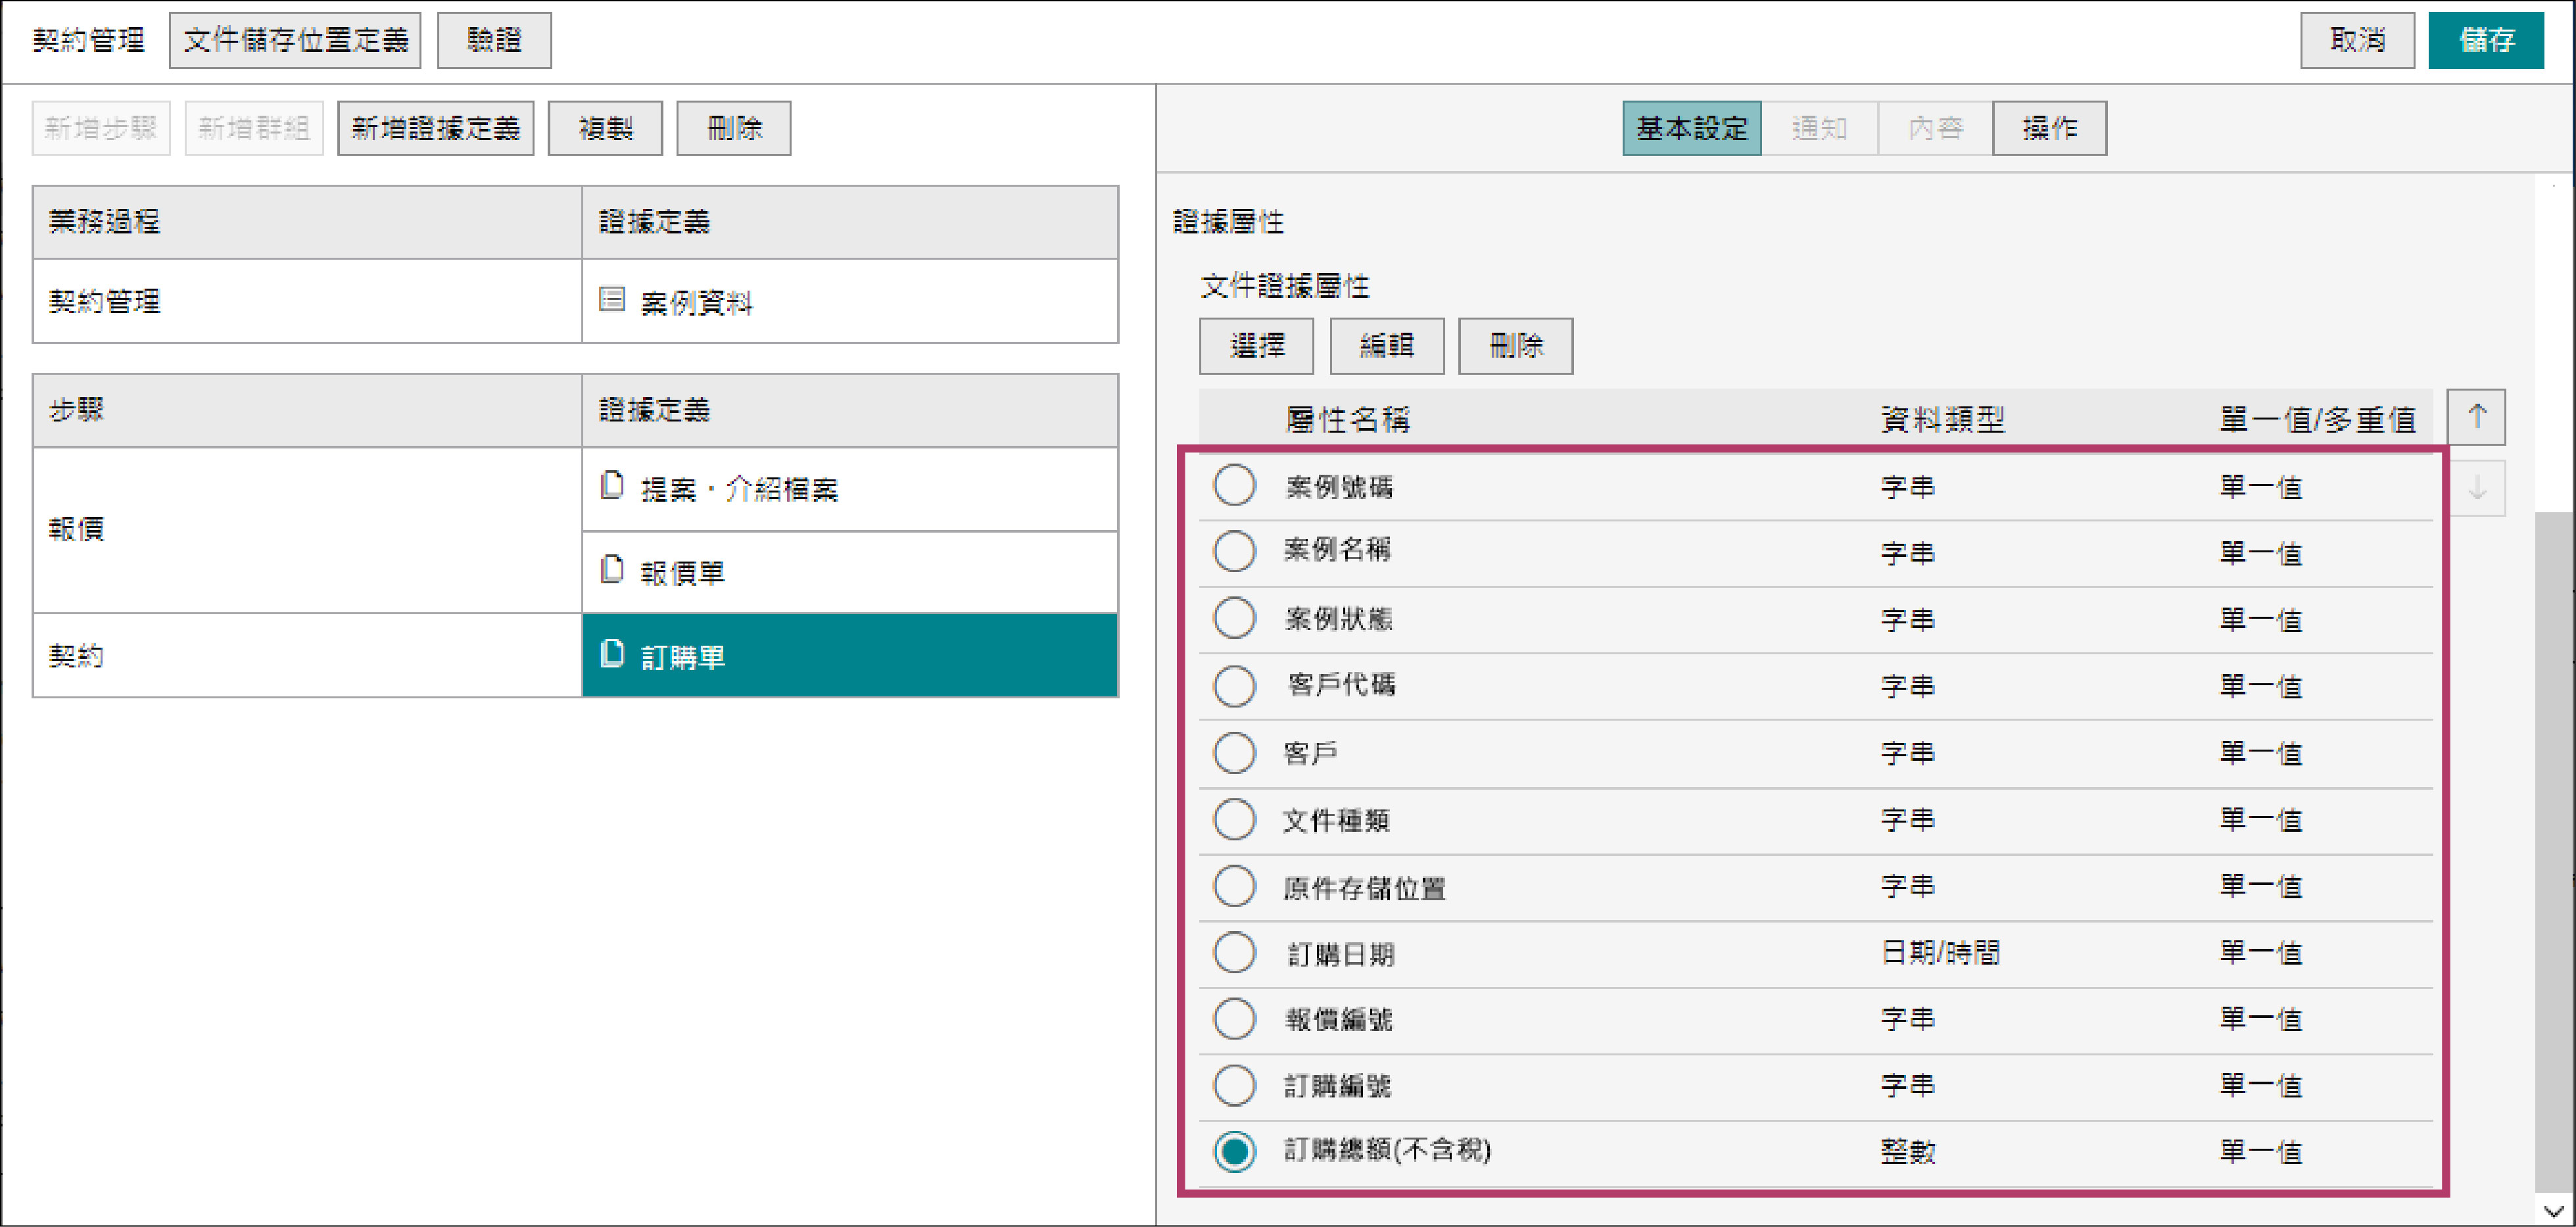Select the 客戶代碼 radio button
Viewport: 2576px width, 1227px height.
point(1234,686)
